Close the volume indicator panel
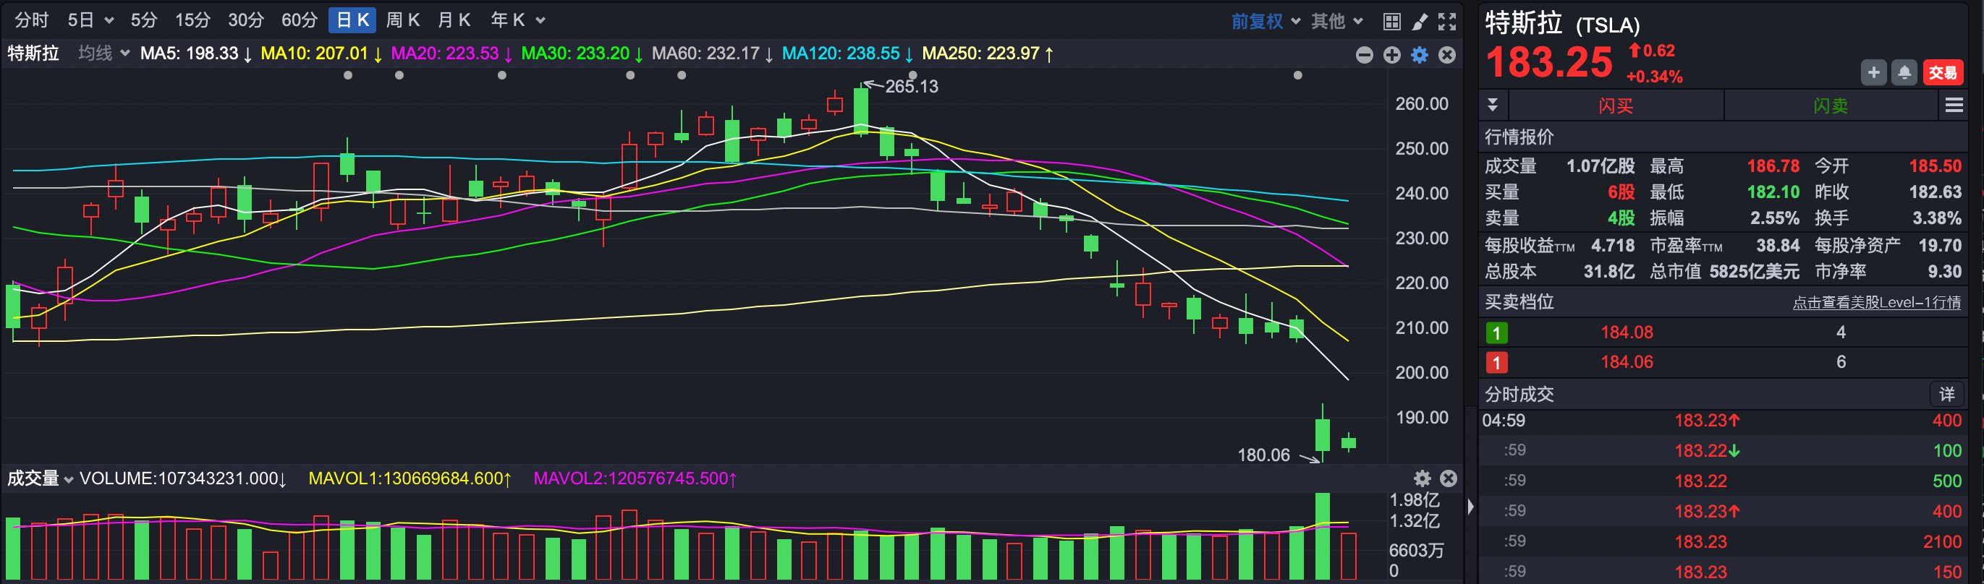Screen dimensions: 1984x584 [1448, 478]
